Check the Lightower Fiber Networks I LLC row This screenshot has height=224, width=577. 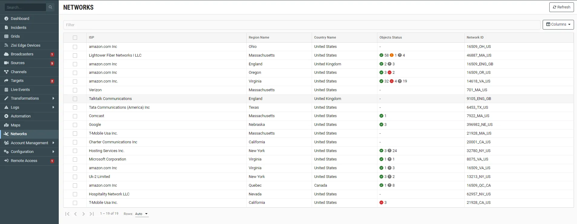[75, 55]
